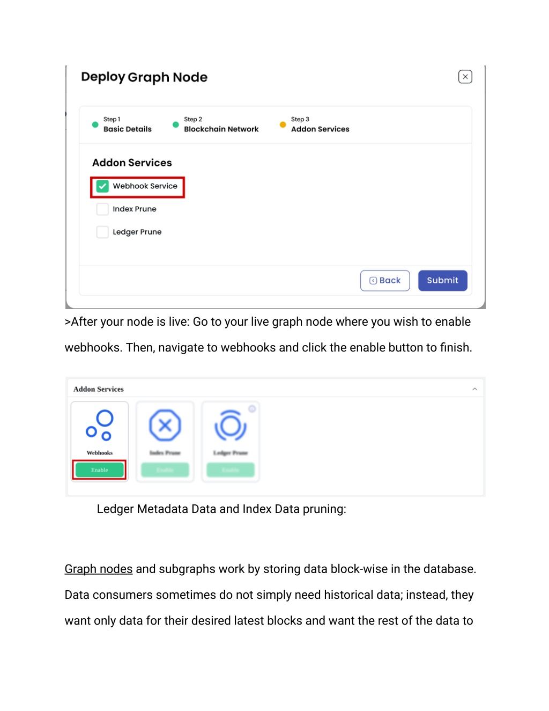Go to Step 1 Basic Details
Image resolution: width=549 pixels, height=711 pixels.
tap(128, 124)
